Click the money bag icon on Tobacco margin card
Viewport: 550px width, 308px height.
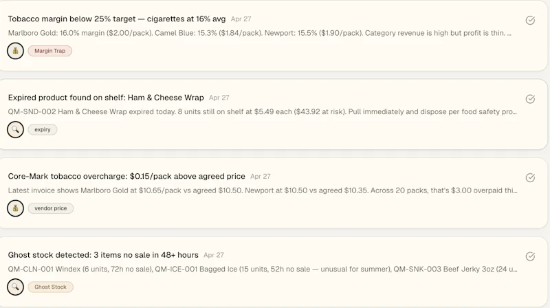[15, 51]
